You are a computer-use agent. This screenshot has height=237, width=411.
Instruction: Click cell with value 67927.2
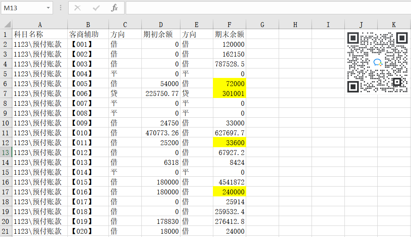[x=229, y=153]
